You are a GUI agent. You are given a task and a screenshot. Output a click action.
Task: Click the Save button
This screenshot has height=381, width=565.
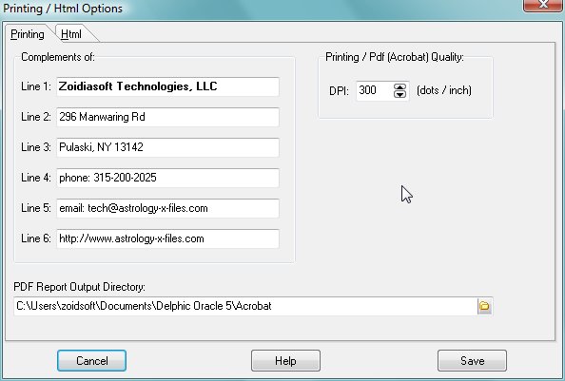[472, 360]
